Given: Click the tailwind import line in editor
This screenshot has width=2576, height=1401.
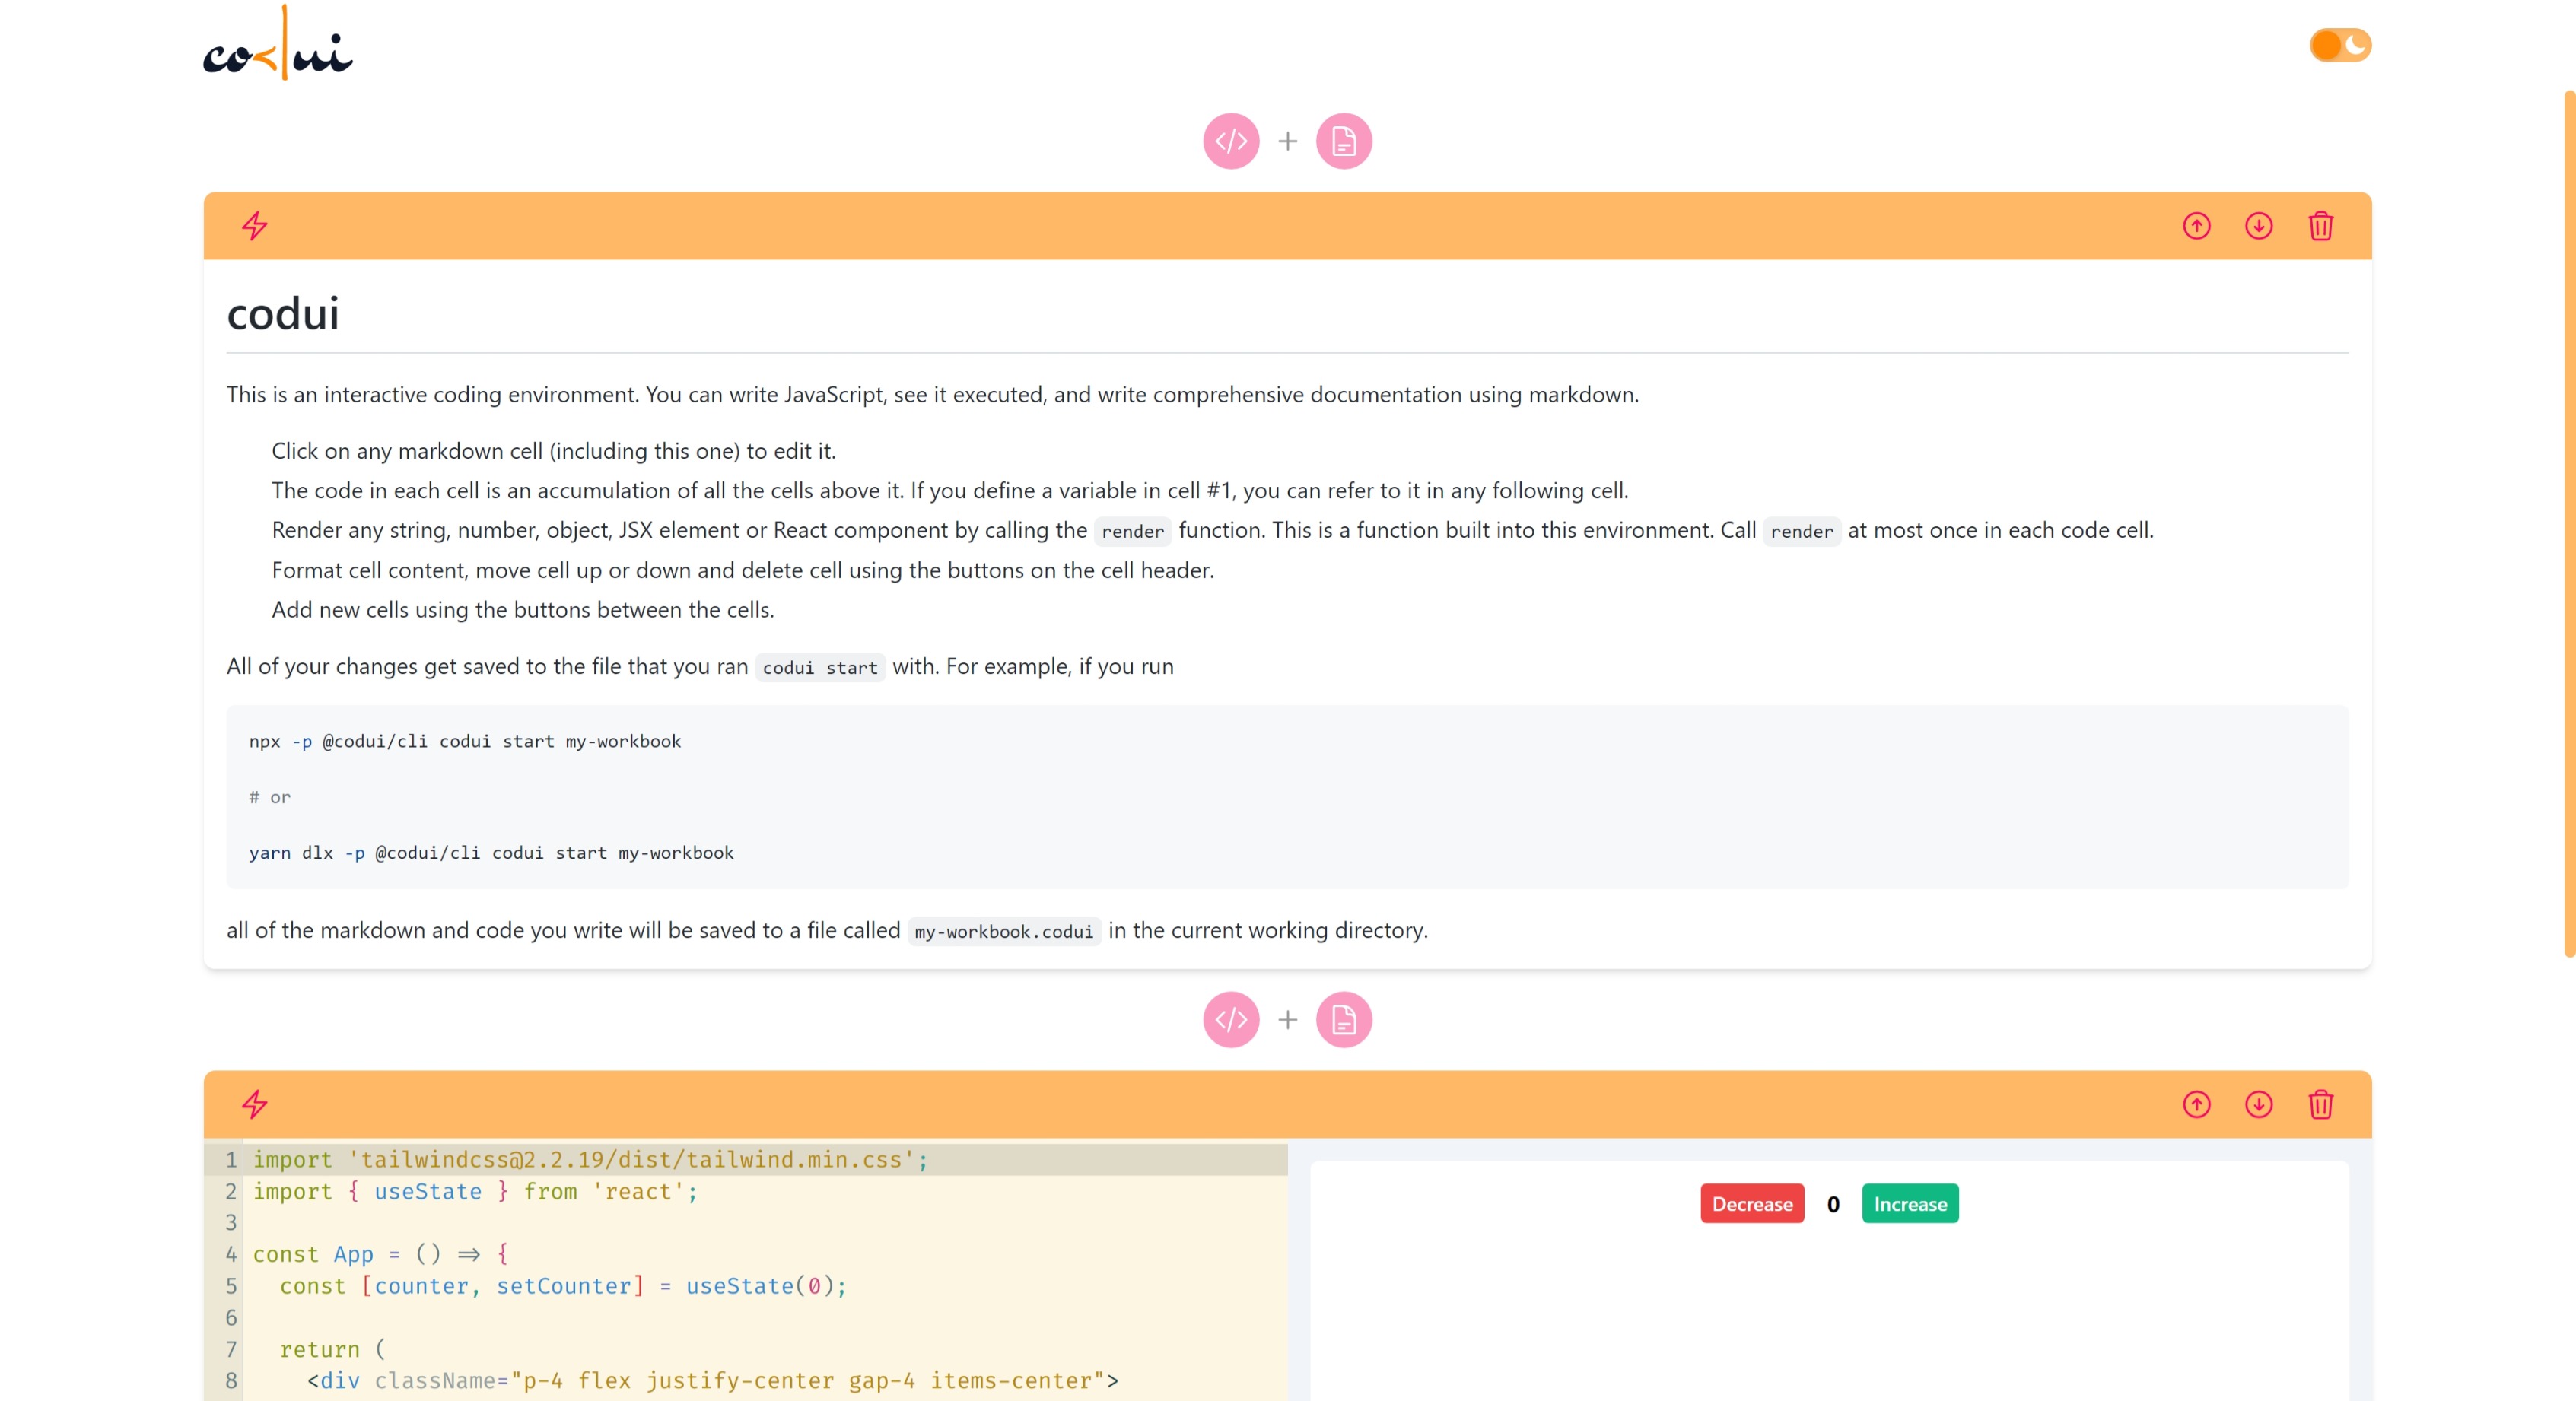Looking at the screenshot, I should pos(590,1159).
